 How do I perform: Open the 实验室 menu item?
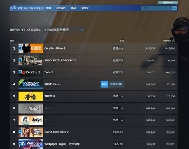[x=85, y=8]
